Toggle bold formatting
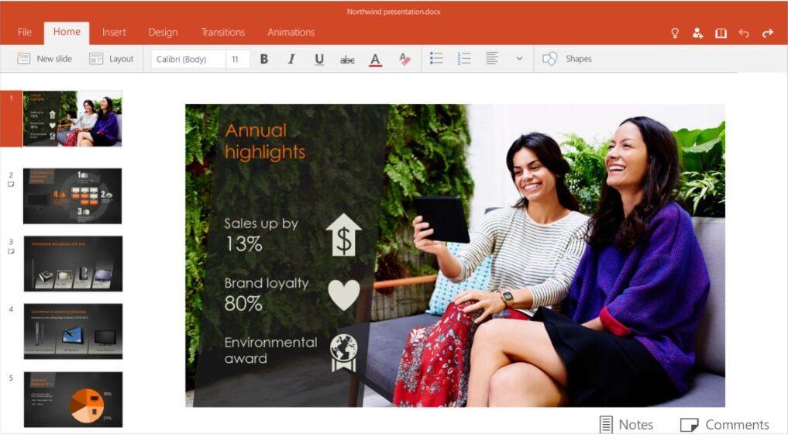 click(x=264, y=59)
